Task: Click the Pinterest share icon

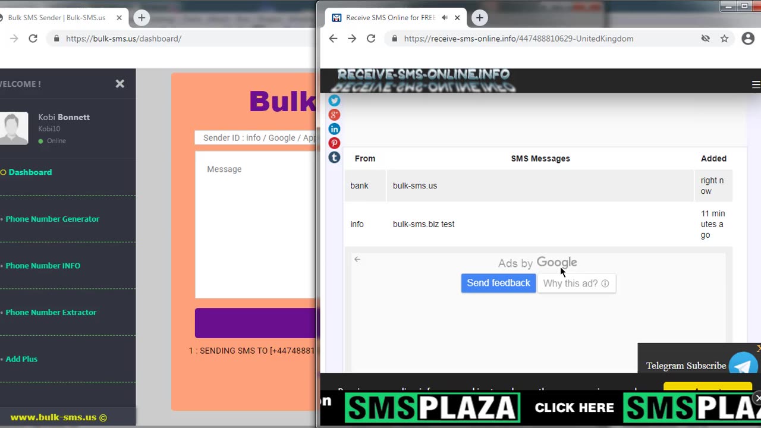Action: pyautogui.click(x=334, y=143)
